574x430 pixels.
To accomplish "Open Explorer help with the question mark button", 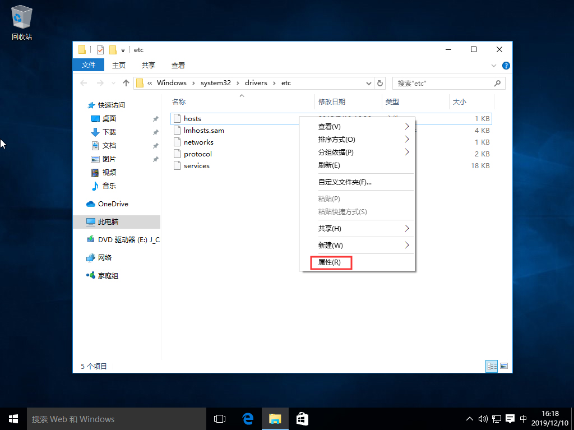I will 506,66.
